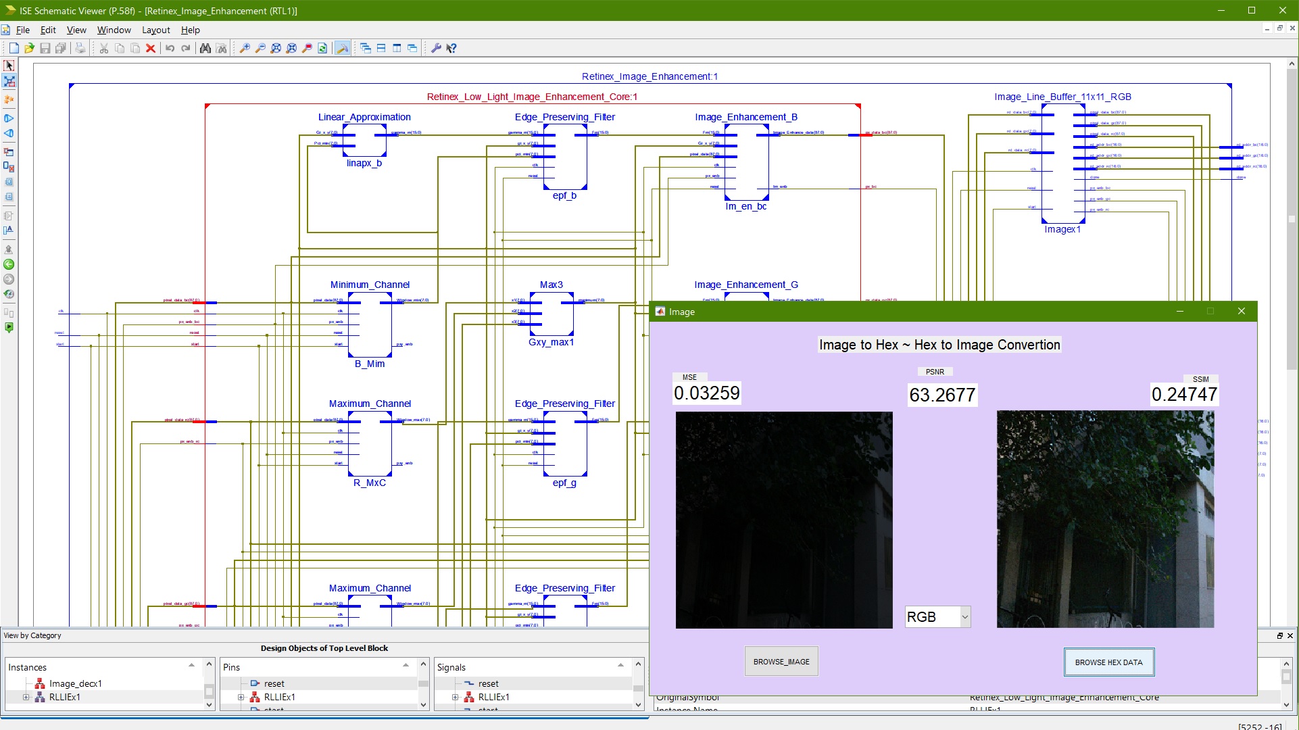Open Find with the binoculars icon

coord(205,48)
